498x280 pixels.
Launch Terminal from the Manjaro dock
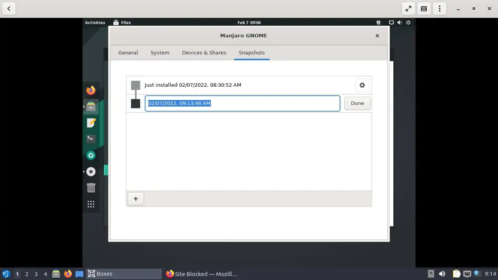(x=91, y=139)
